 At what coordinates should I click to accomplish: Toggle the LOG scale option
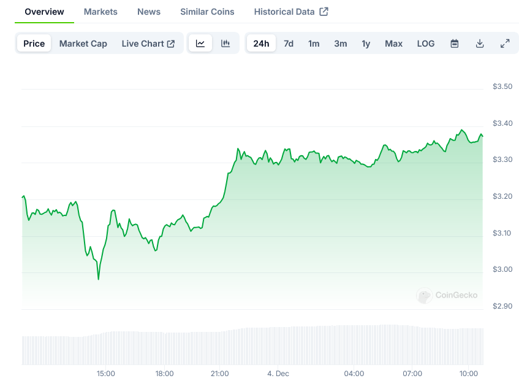426,44
